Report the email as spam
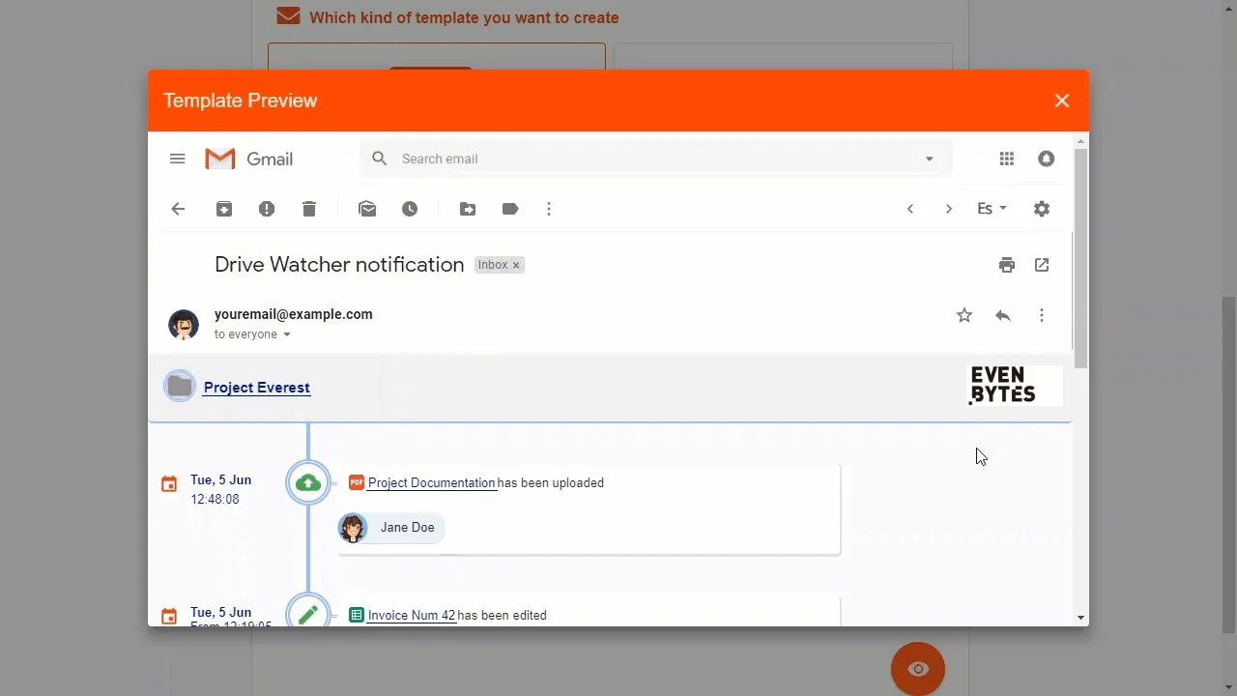This screenshot has height=696, width=1237. coord(267,209)
